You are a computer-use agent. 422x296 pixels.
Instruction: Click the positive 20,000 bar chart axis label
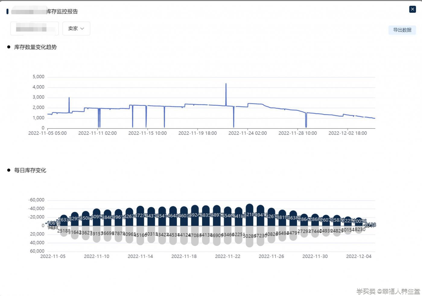37,234
